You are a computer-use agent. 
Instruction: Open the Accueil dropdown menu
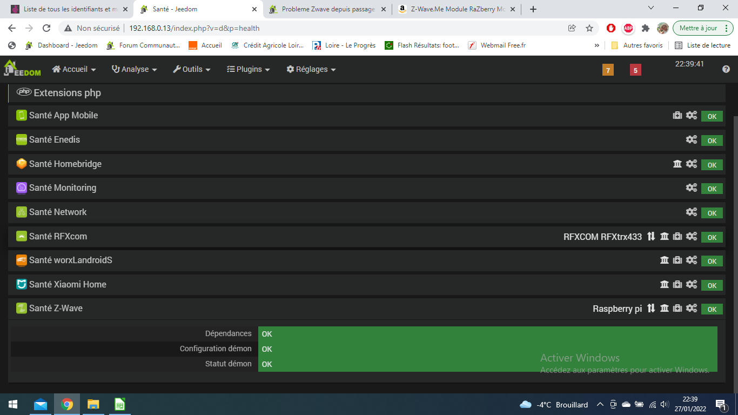[74, 69]
